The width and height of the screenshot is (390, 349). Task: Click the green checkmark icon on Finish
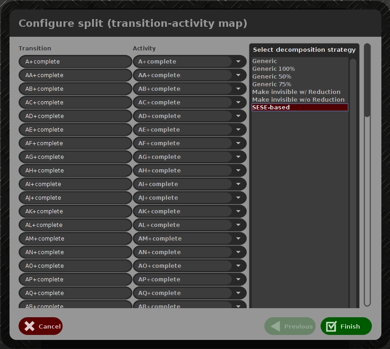coord(331,326)
